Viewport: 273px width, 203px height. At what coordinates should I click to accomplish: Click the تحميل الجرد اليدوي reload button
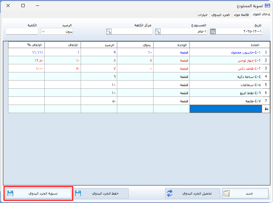pos(193,194)
